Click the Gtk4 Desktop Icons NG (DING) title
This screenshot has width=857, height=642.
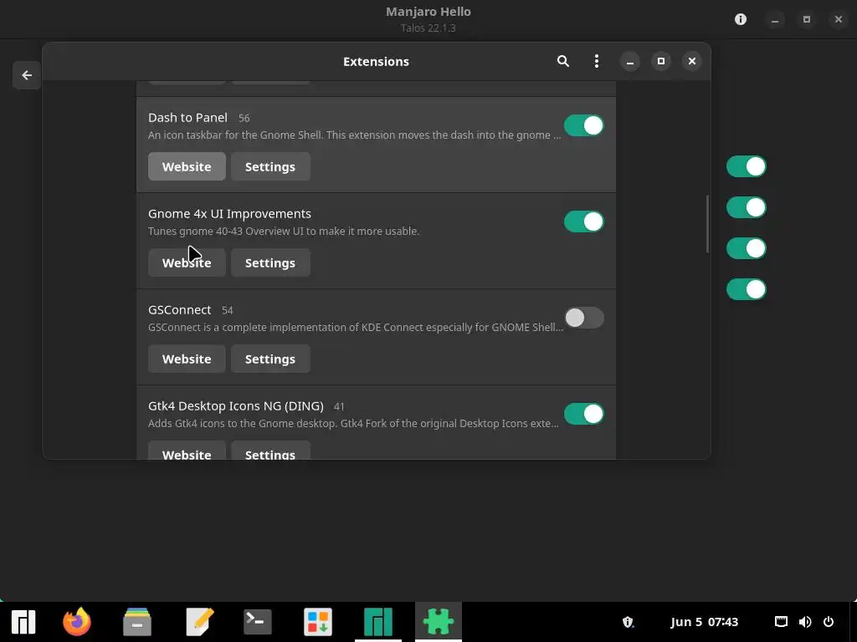[235, 406]
